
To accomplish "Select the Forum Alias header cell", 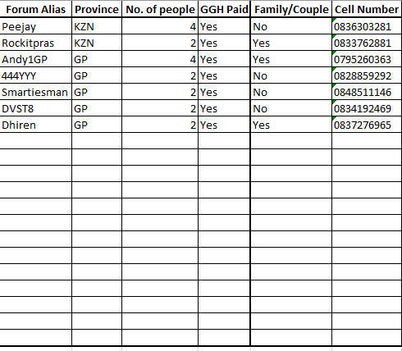I will 35,9.
